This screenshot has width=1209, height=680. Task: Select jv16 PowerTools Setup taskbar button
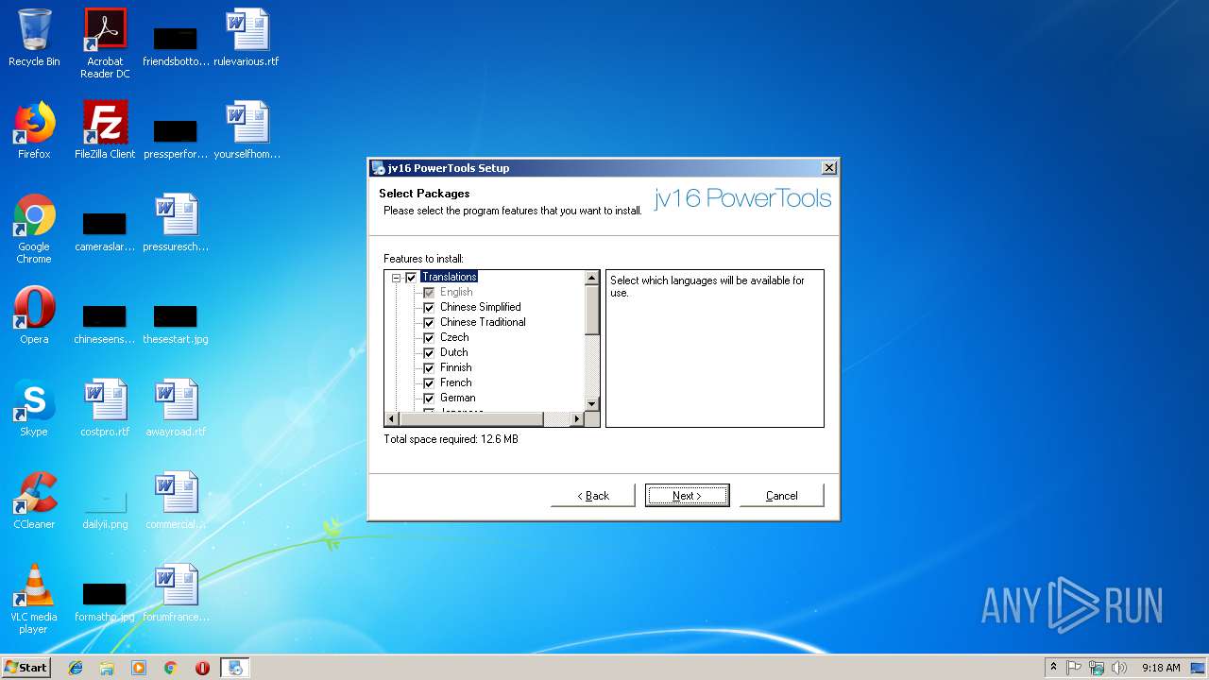coord(235,668)
